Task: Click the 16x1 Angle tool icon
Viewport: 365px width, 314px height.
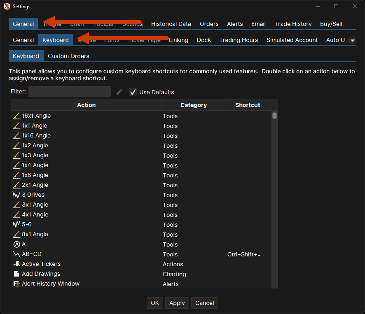Action: pos(16,116)
